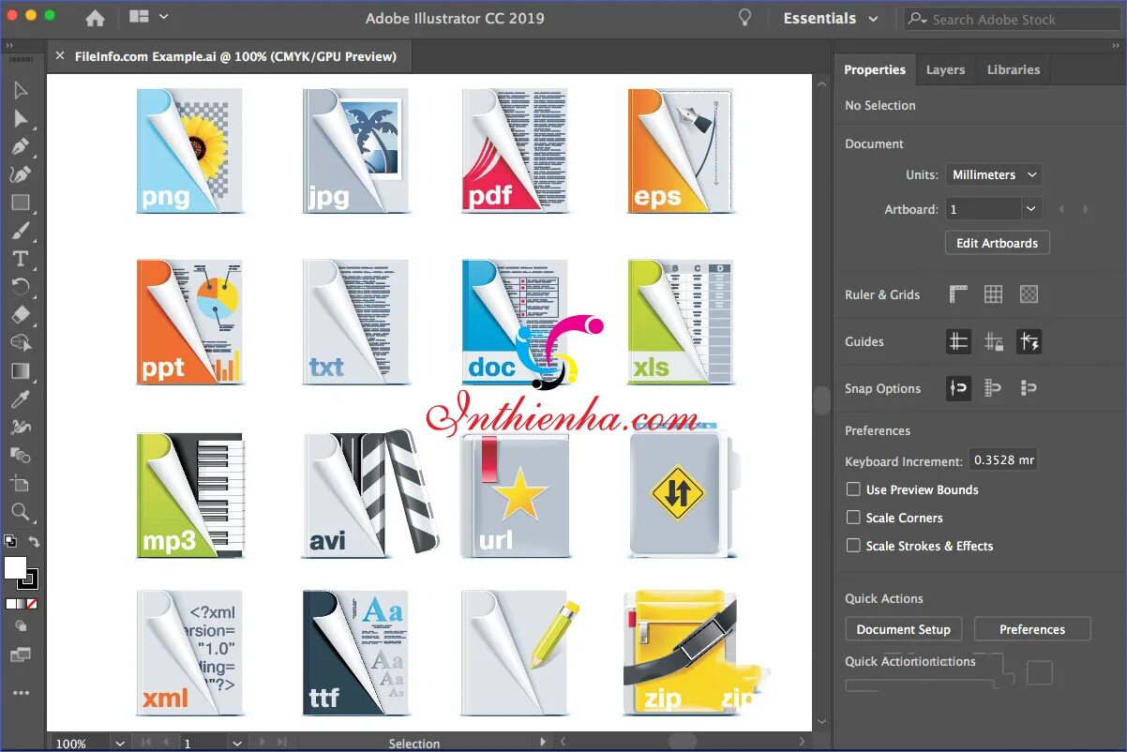This screenshot has height=752, width=1127.
Task: Select the Shape Builder tool
Action: (x=21, y=343)
